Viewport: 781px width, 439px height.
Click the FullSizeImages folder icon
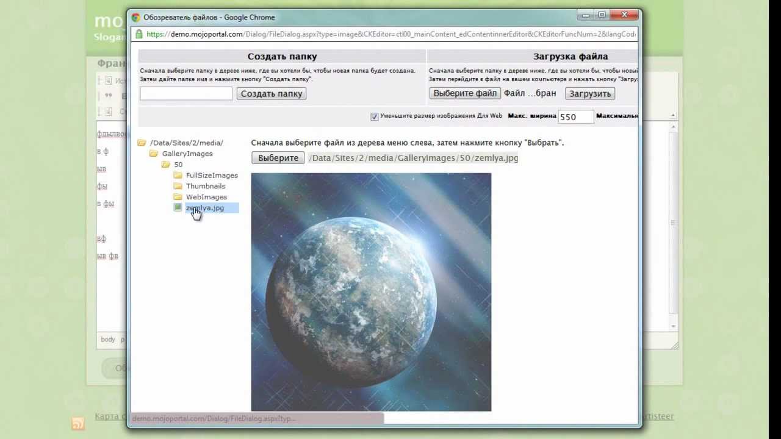coord(178,176)
